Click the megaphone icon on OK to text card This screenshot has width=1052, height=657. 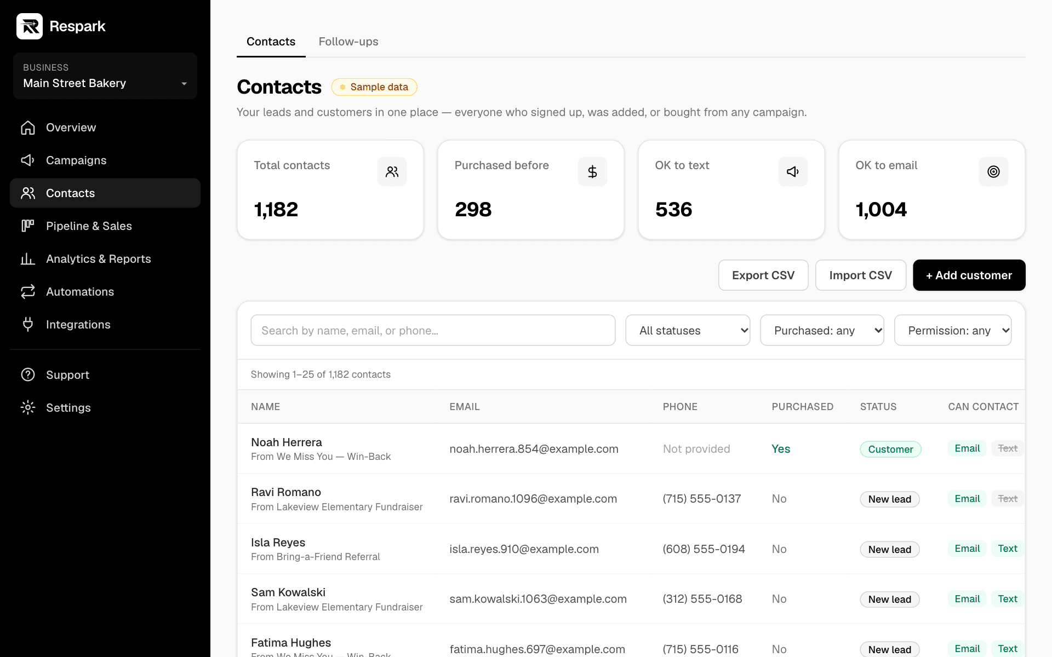793,172
